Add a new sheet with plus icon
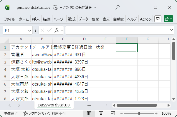Image resolution: width=177 pixels, height=117 pixels. click(89, 106)
